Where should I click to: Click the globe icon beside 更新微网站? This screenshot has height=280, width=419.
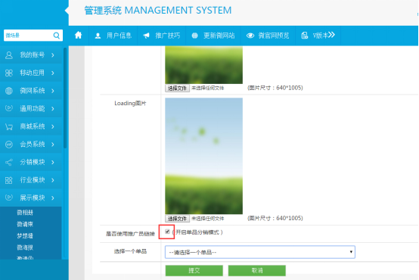coord(194,36)
